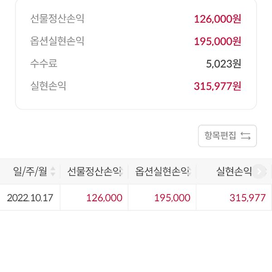This screenshot has width=272, height=272.
Task: Tap the 실현손익 label in the summary card
Action: [48, 86]
